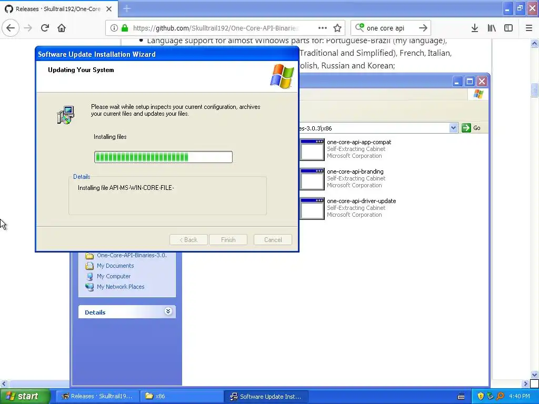The width and height of the screenshot is (539, 404).
Task: Click the one-core-api-branding file name
Action: [x=355, y=171]
